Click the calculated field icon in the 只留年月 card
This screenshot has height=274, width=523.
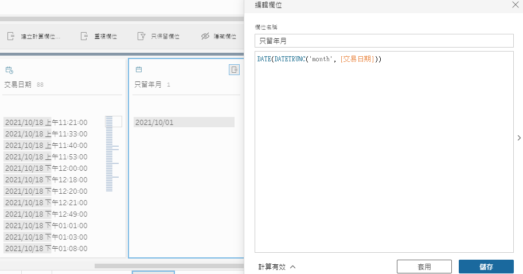click(x=234, y=70)
